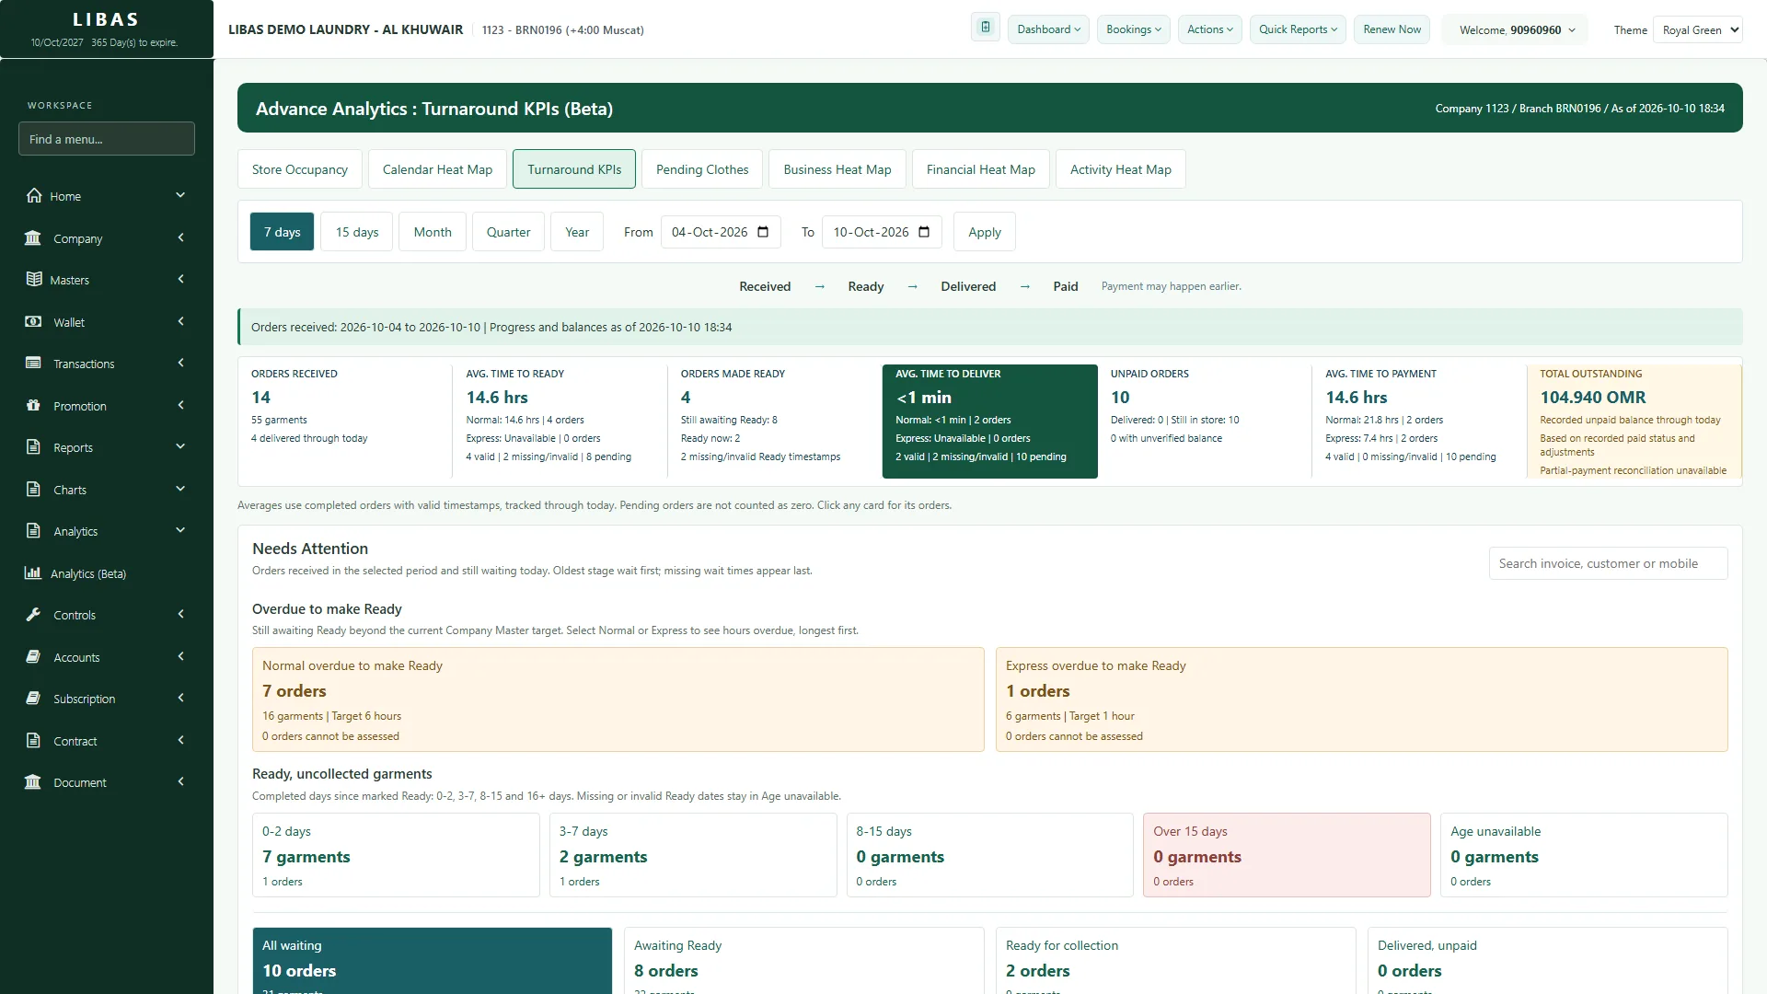
Task: Click the Renew Now button
Action: [1392, 29]
